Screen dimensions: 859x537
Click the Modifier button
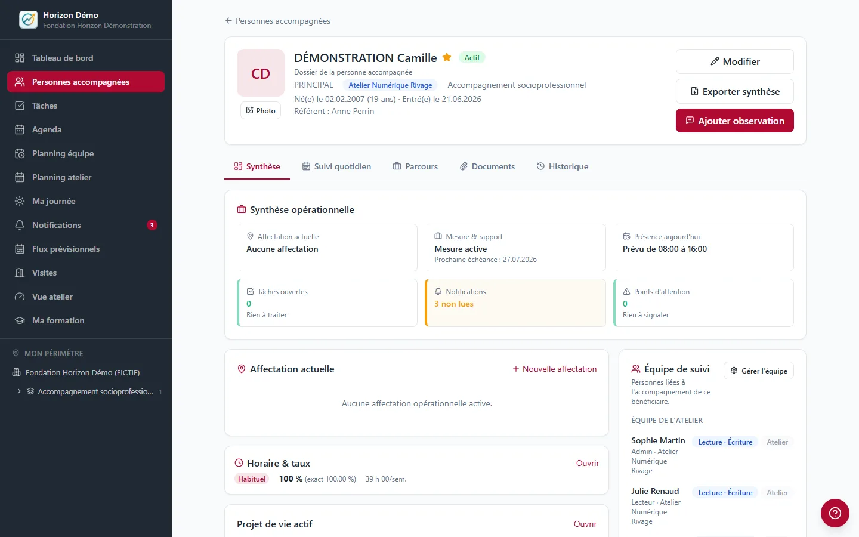point(735,61)
